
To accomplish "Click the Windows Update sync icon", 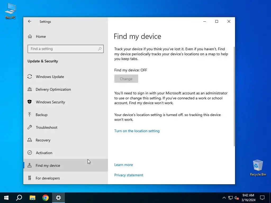I will [x=30, y=76].
